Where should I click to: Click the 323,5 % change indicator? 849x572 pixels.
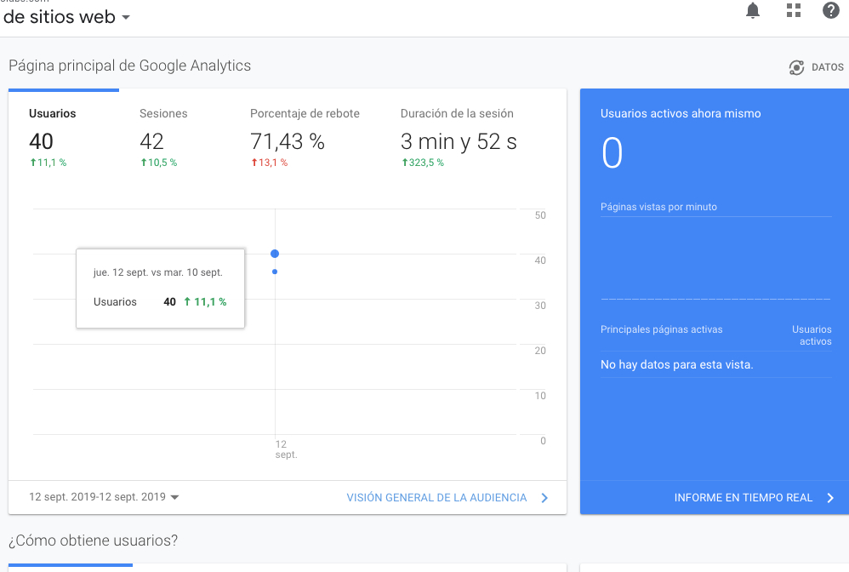pyautogui.click(x=423, y=163)
